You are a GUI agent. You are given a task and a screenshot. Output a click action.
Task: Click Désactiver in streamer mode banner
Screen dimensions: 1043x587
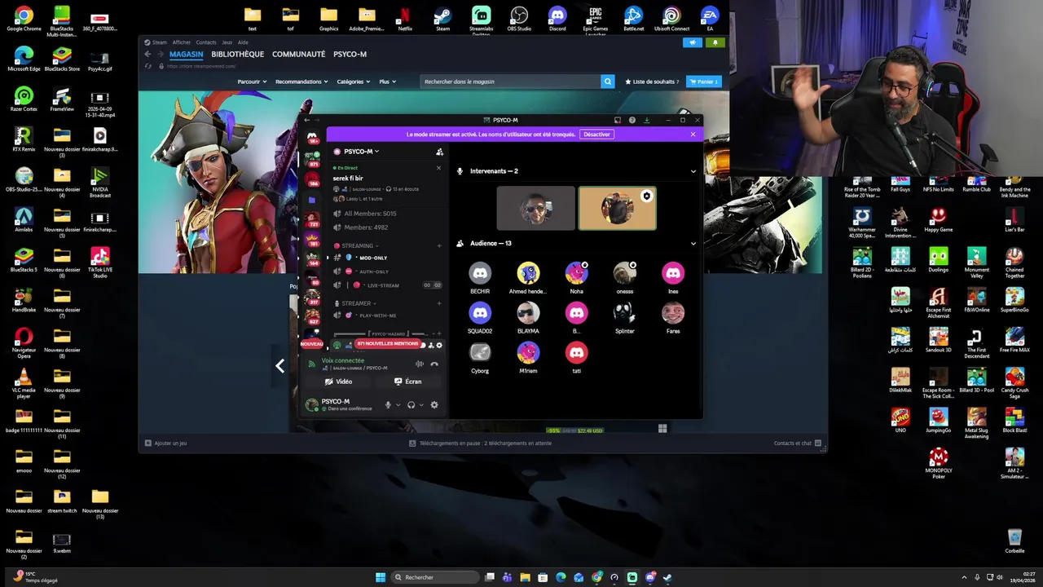coord(596,135)
